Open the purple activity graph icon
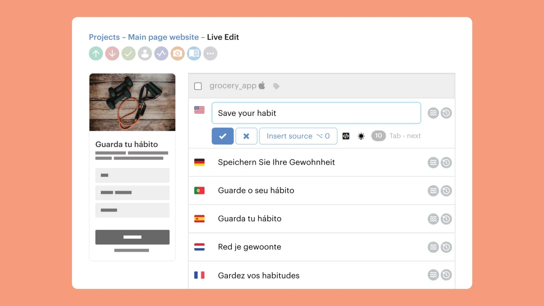This screenshot has height=306, width=544. [x=161, y=53]
